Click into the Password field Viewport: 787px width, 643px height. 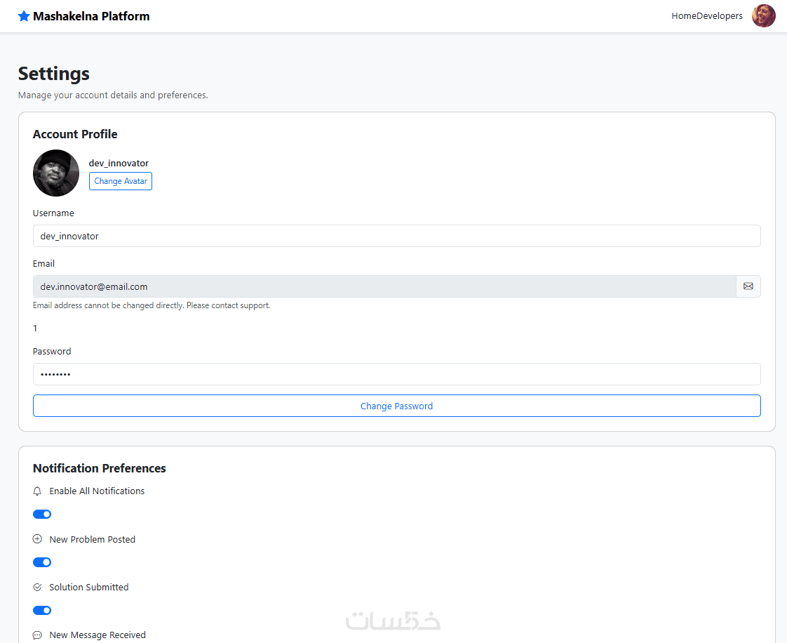coord(396,374)
